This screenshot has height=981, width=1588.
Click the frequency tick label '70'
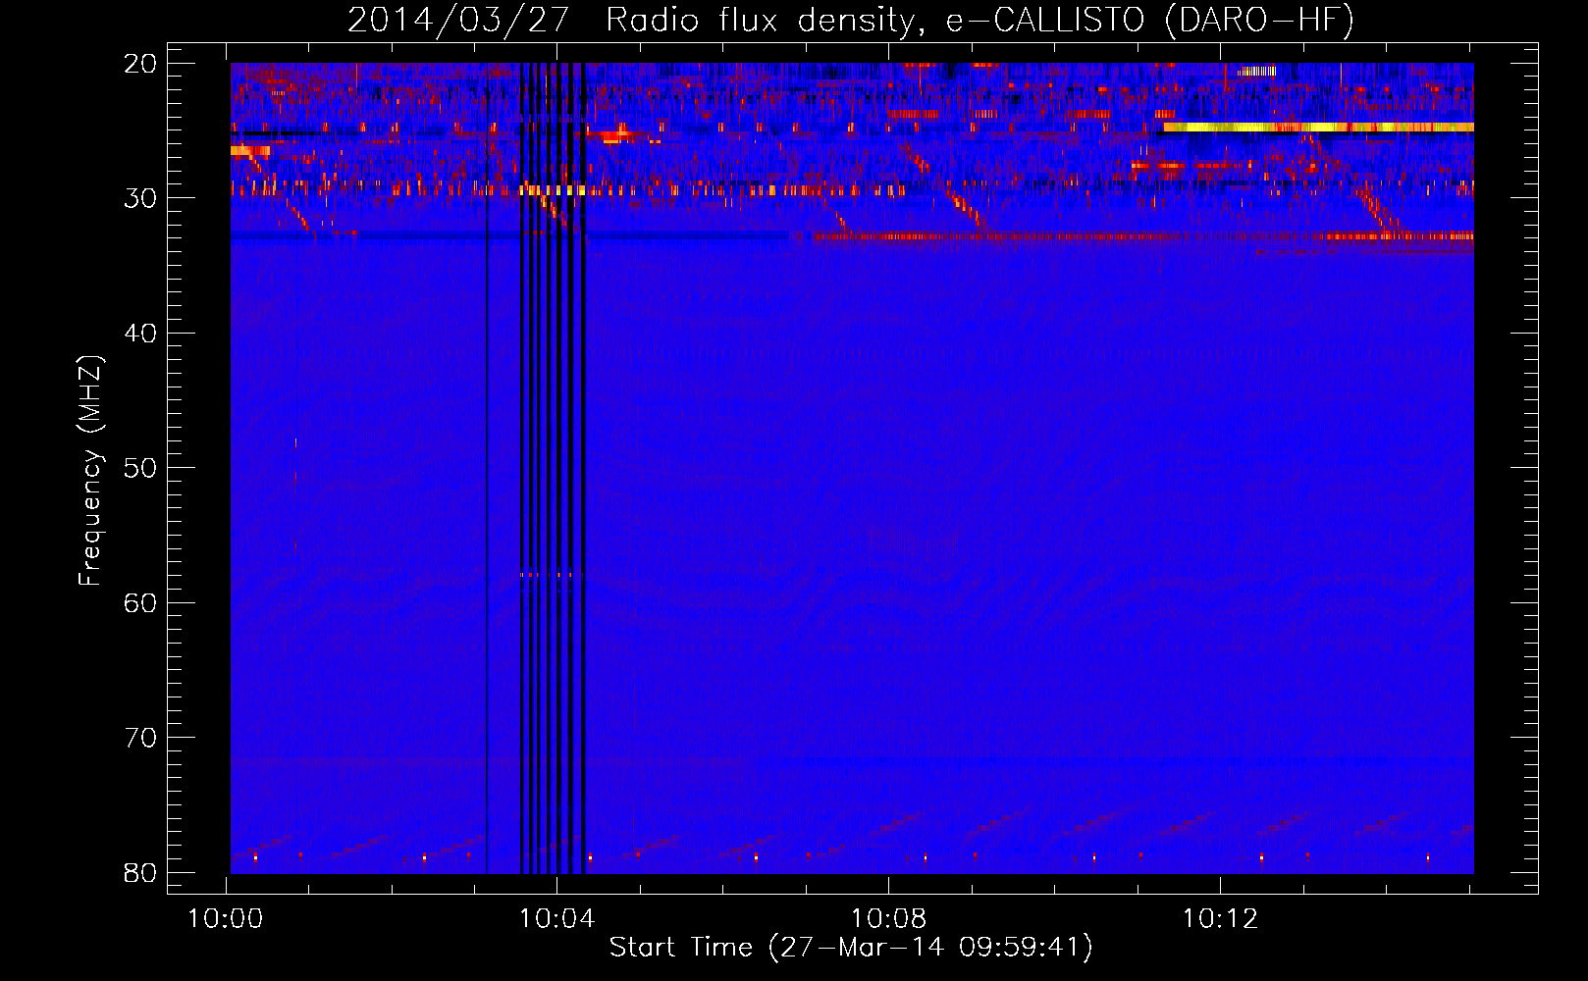(140, 738)
